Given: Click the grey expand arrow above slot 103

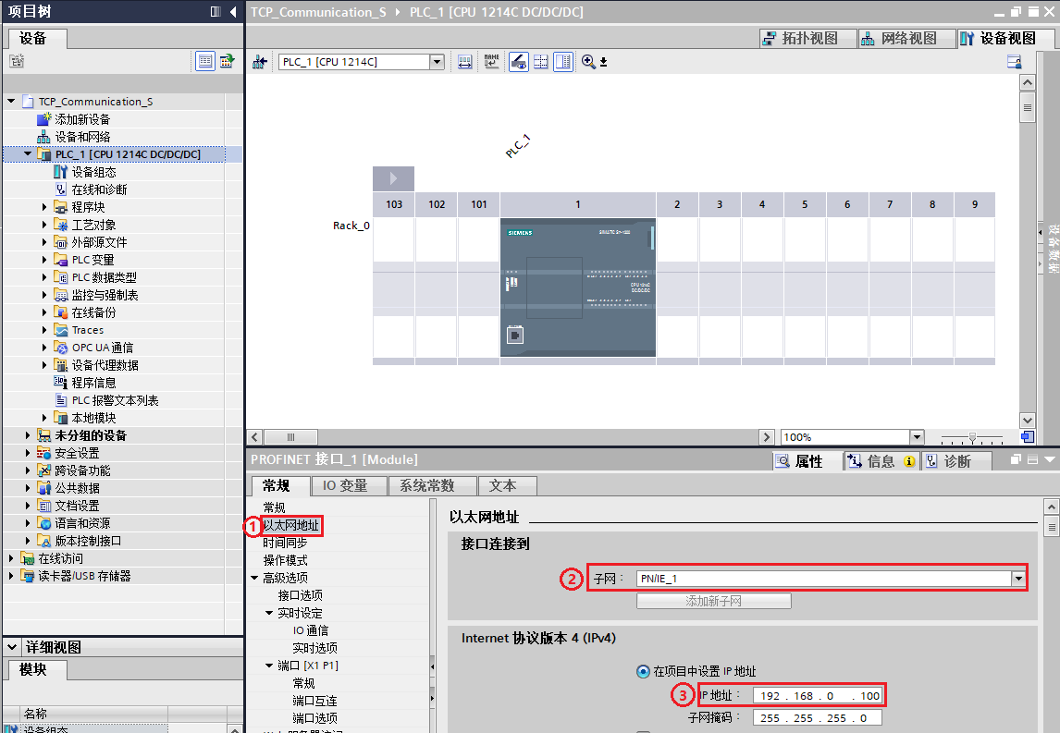Looking at the screenshot, I should pyautogui.click(x=393, y=179).
